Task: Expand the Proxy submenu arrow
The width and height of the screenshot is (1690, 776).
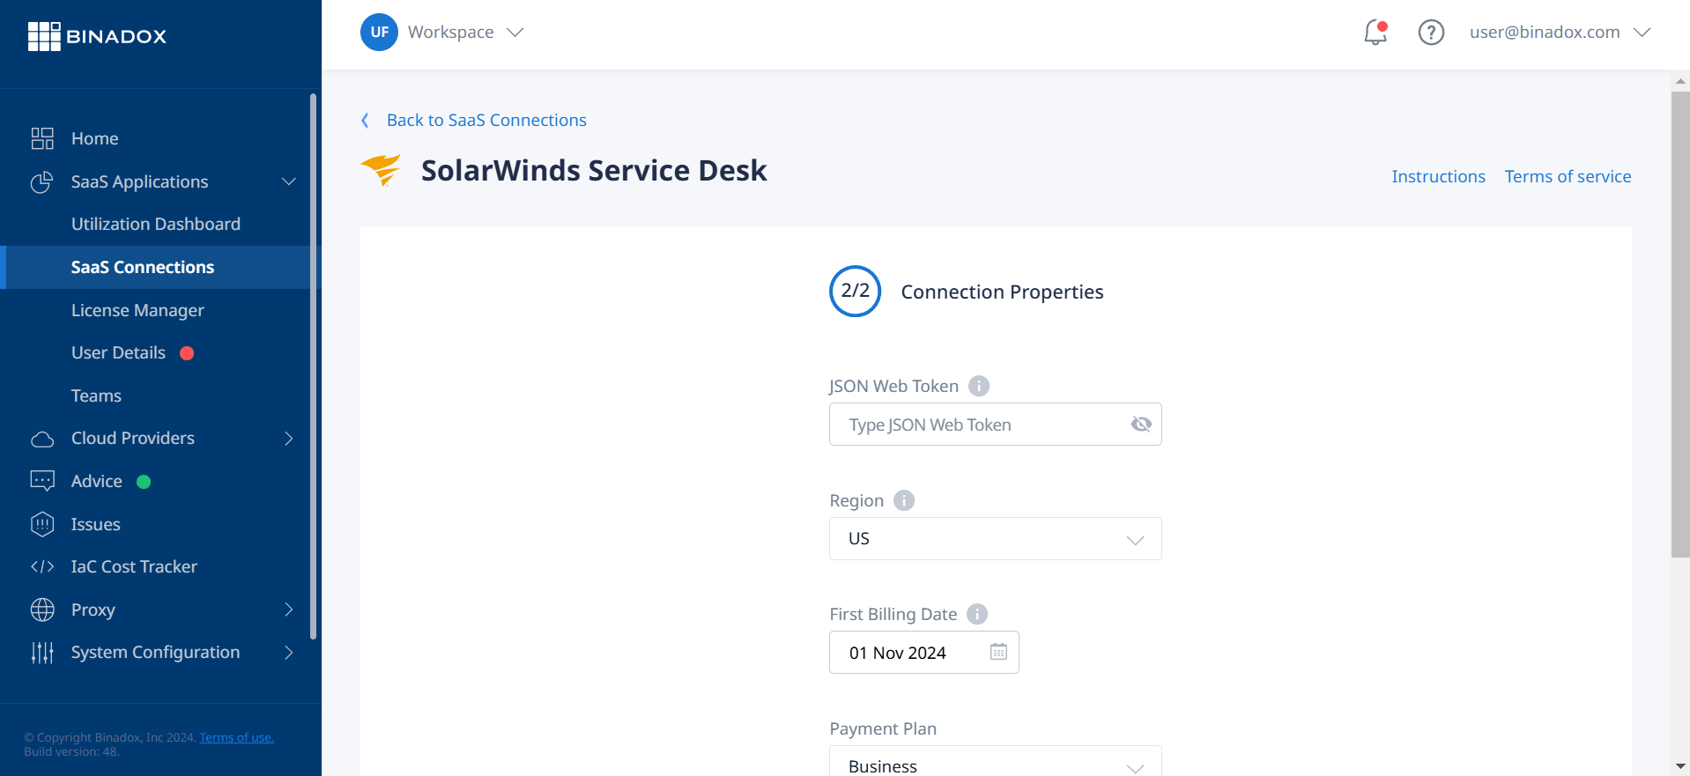Action: 288,610
